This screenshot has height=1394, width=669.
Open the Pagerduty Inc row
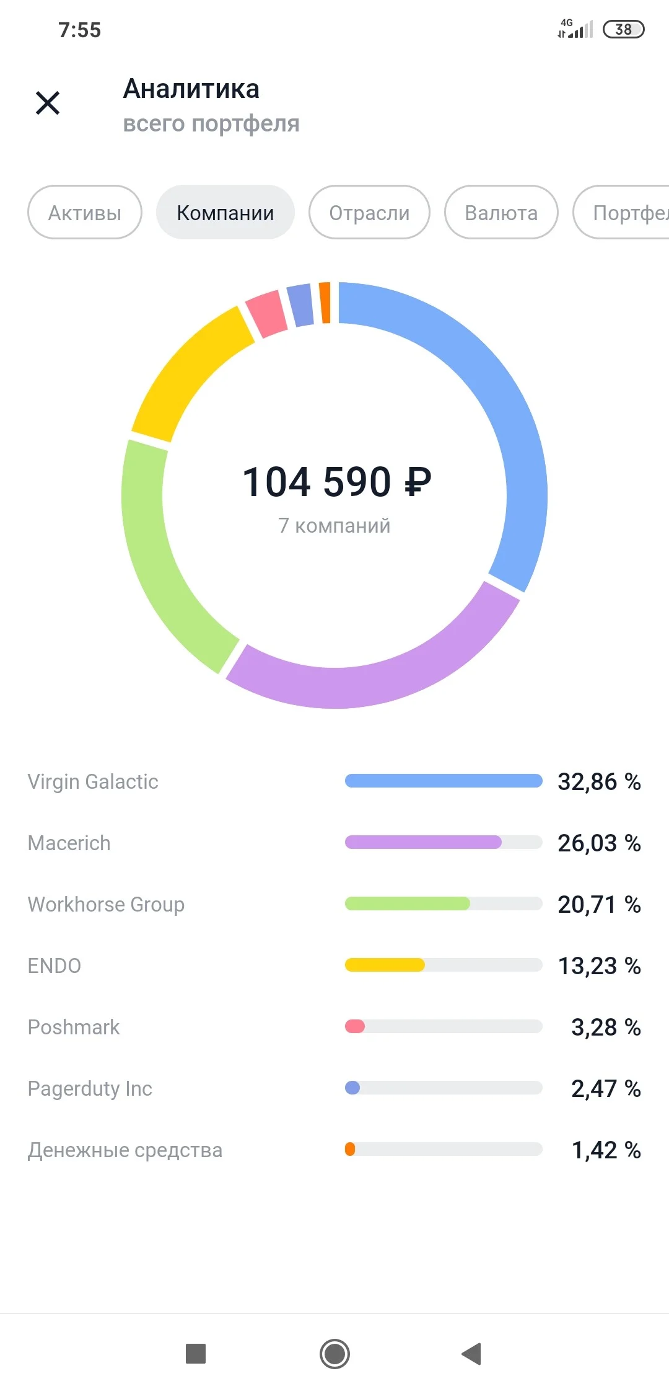pos(334,1088)
